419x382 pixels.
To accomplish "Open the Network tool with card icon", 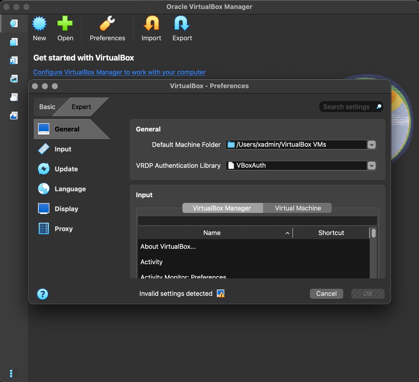I will pos(14,79).
